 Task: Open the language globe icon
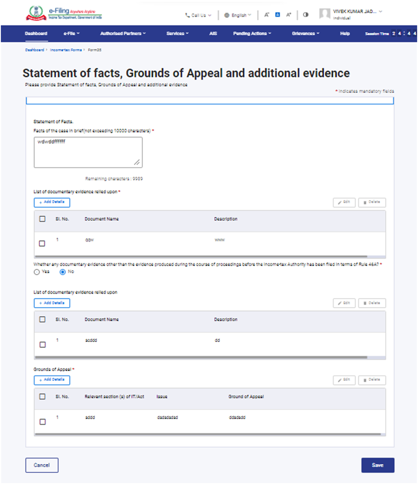[227, 15]
